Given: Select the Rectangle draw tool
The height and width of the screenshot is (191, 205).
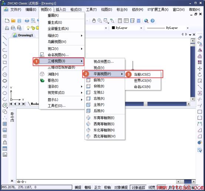Looking at the screenshot, I should pyautogui.click(x=5, y=62).
